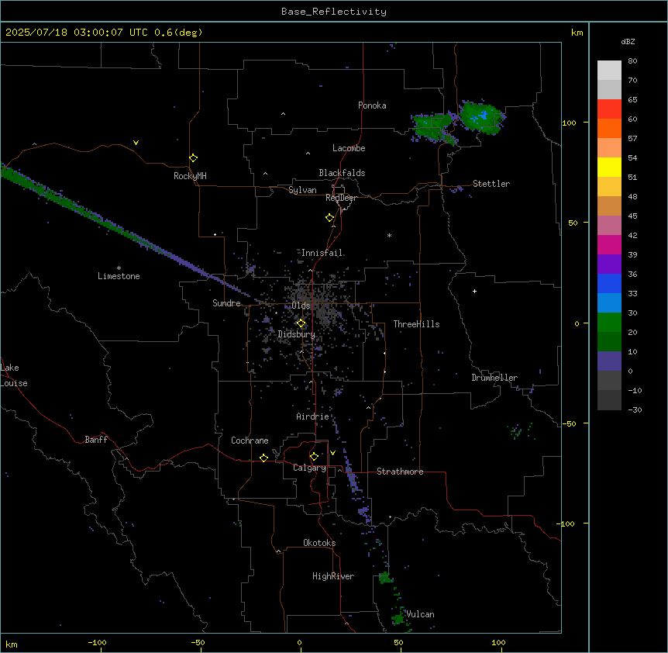668x653 pixels.
Task: Select the yellow 51-54 dBZ legend swatch
Action: tap(609, 167)
